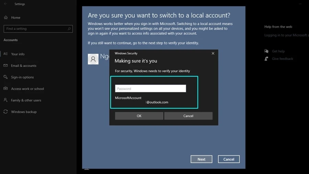The height and width of the screenshot is (174, 309).
Task: Open the Get help link
Action: click(278, 51)
